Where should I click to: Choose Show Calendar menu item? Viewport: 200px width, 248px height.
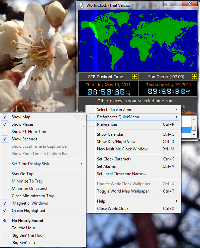pos(133,134)
